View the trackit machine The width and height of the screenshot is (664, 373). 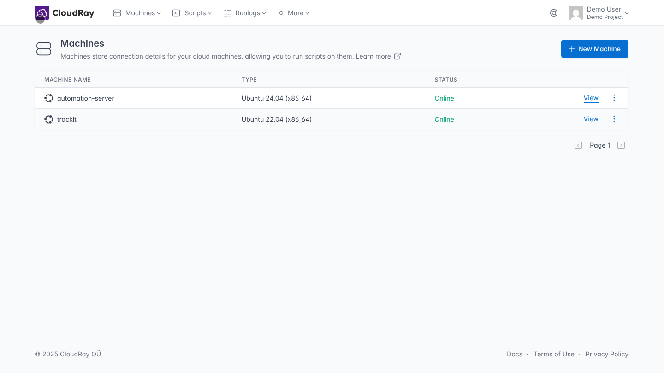click(x=591, y=119)
